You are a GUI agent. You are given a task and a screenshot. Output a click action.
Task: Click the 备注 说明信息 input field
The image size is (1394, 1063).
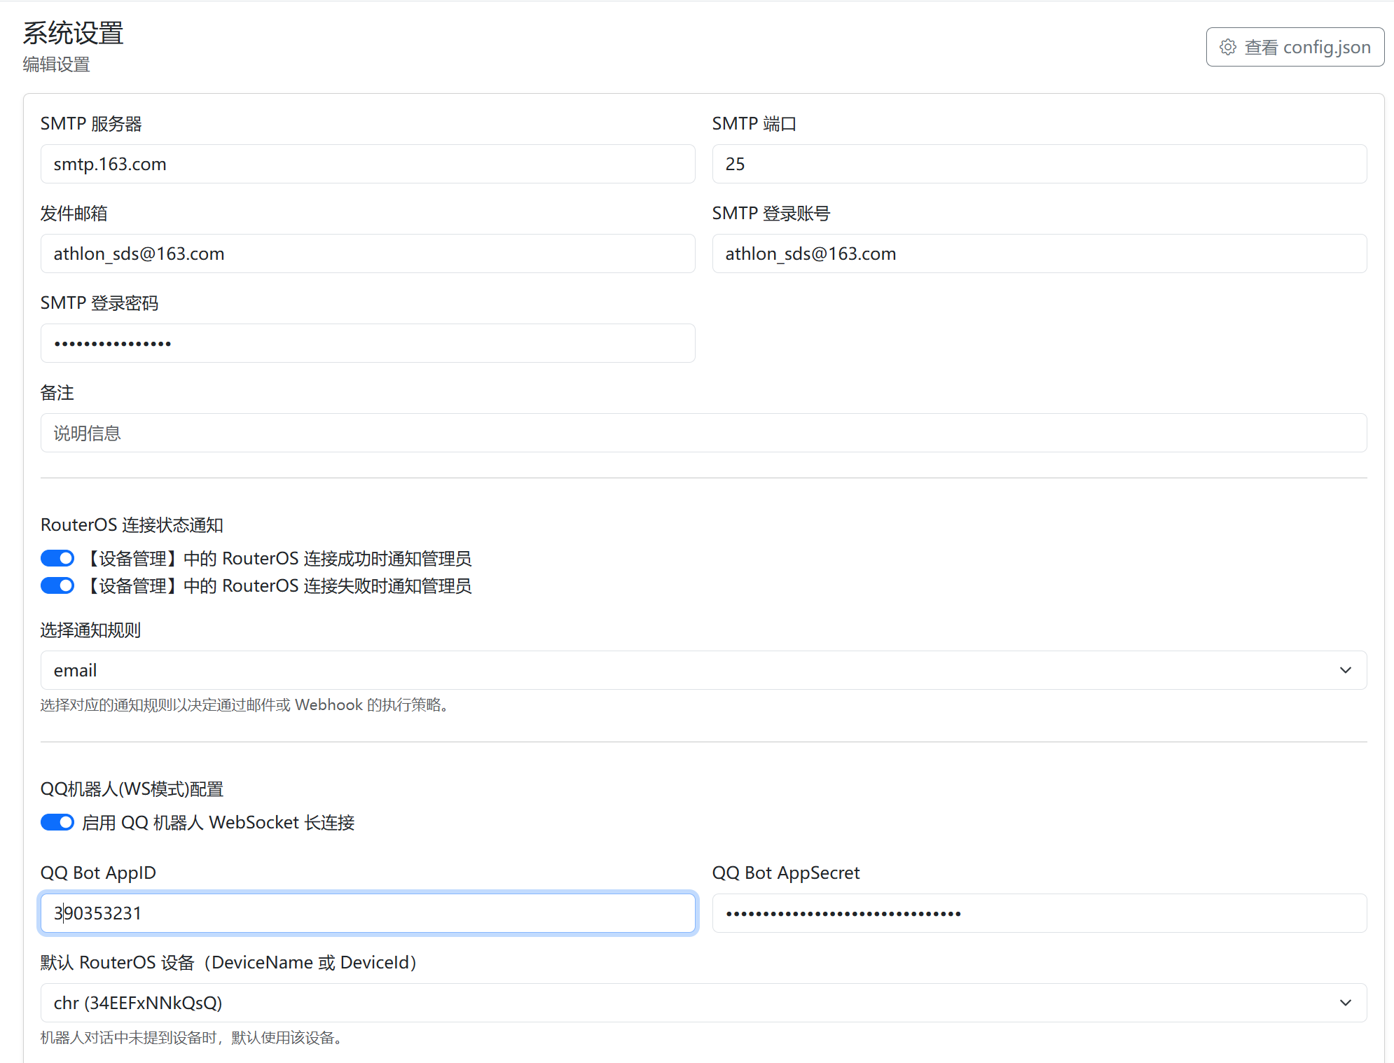click(703, 433)
